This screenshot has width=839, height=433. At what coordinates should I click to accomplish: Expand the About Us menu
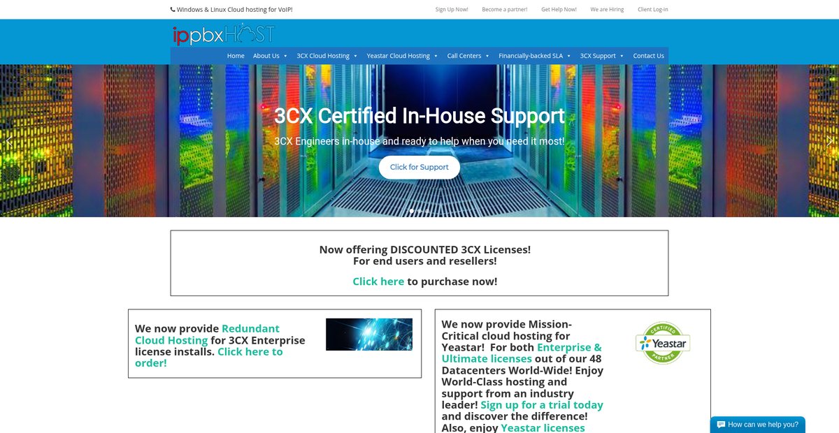tap(270, 56)
